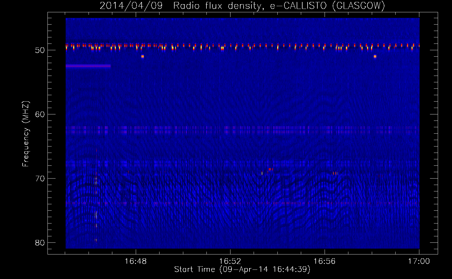The height and width of the screenshot is (279, 452).
Task: Click the 50 frequency tick label
Action: 40,50
